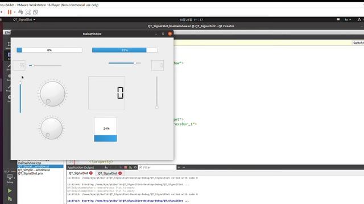Click the Application Output pane title

click(81, 167)
